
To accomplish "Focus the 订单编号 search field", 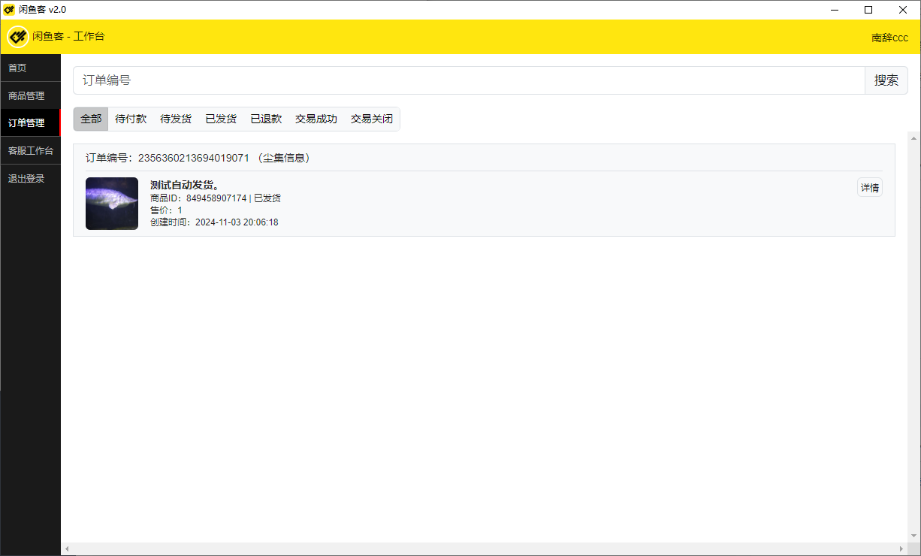I will 469,80.
